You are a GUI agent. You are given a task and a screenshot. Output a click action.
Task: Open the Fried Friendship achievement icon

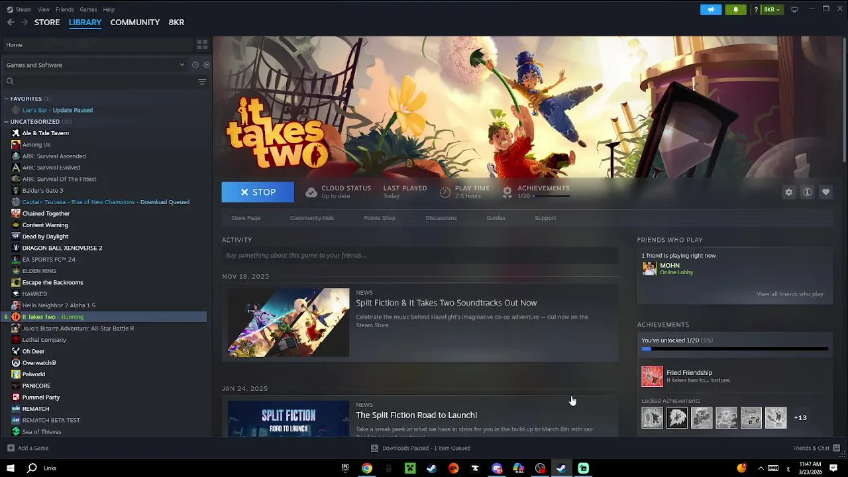(x=652, y=376)
